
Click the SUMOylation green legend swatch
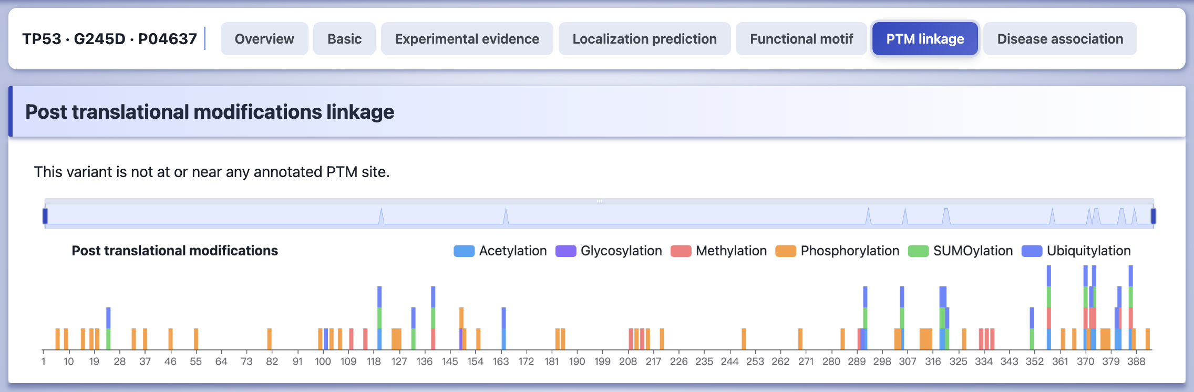pyautogui.click(x=919, y=251)
